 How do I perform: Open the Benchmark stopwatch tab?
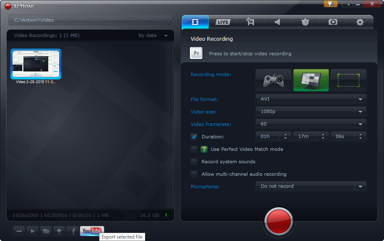(x=305, y=22)
